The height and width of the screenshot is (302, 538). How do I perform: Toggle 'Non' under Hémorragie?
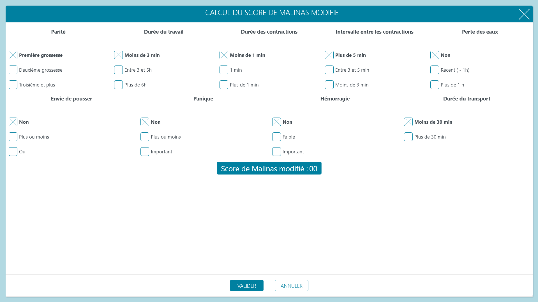click(276, 122)
